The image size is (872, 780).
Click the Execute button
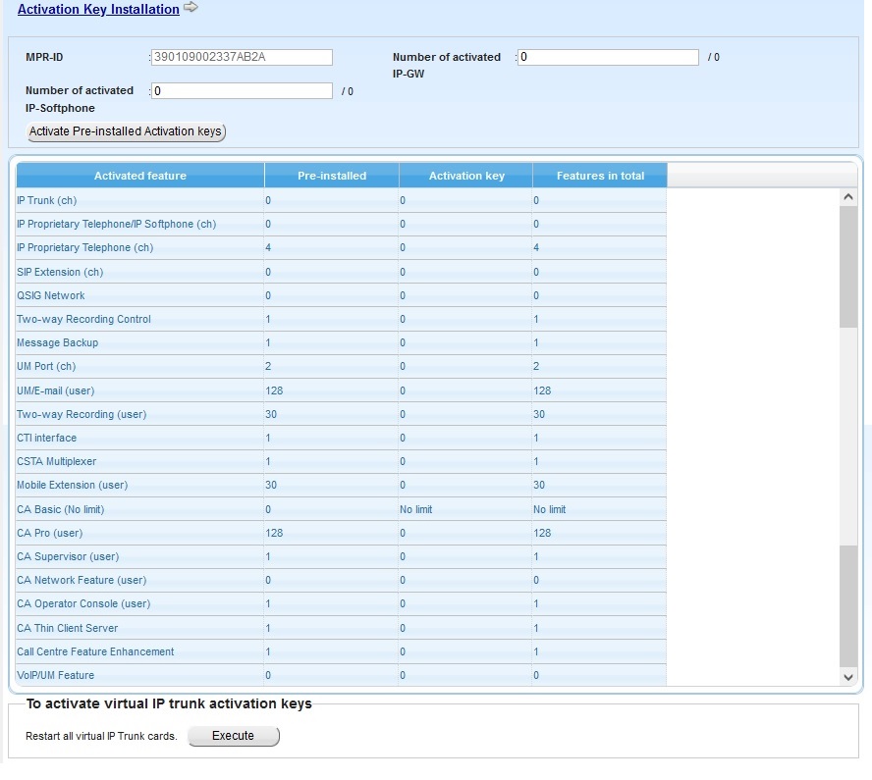coord(234,736)
